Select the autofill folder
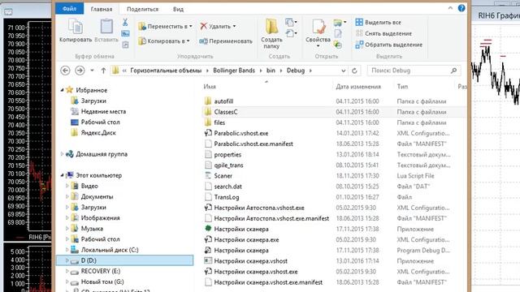This screenshot has height=292, width=520. [223, 101]
